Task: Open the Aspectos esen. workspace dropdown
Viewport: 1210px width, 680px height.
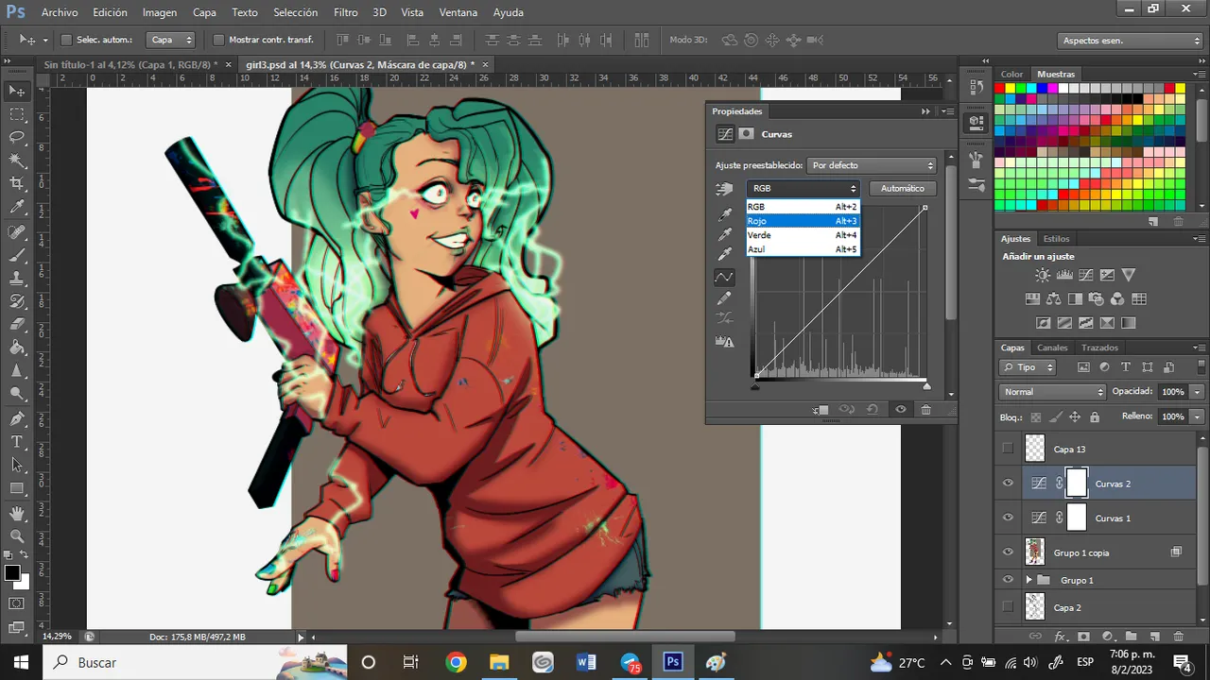Action: tap(1131, 41)
